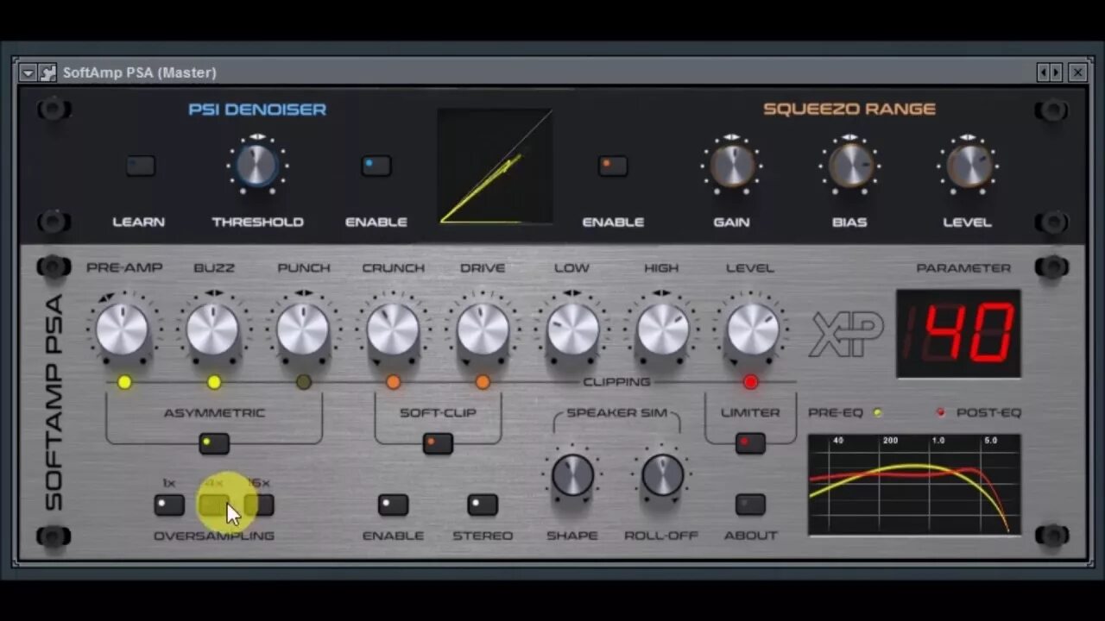
Task: Click the SoftAmp PSA (Master) window title
Action: point(140,72)
